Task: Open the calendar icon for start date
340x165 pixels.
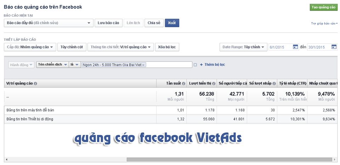Action: [295, 47]
